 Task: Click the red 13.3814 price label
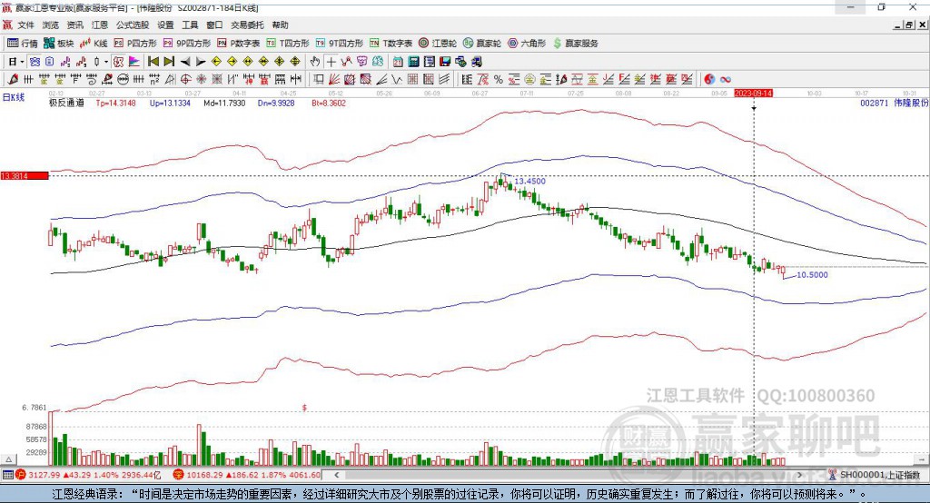[x=25, y=175]
